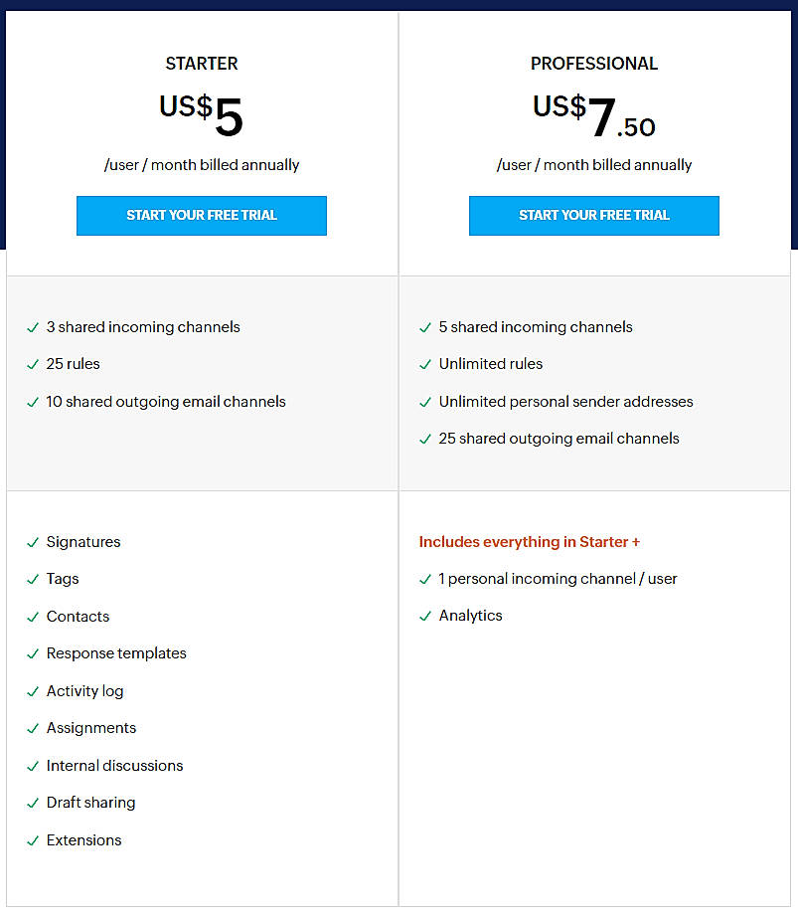Click the checkmark next to Unlimited rules

click(x=424, y=364)
